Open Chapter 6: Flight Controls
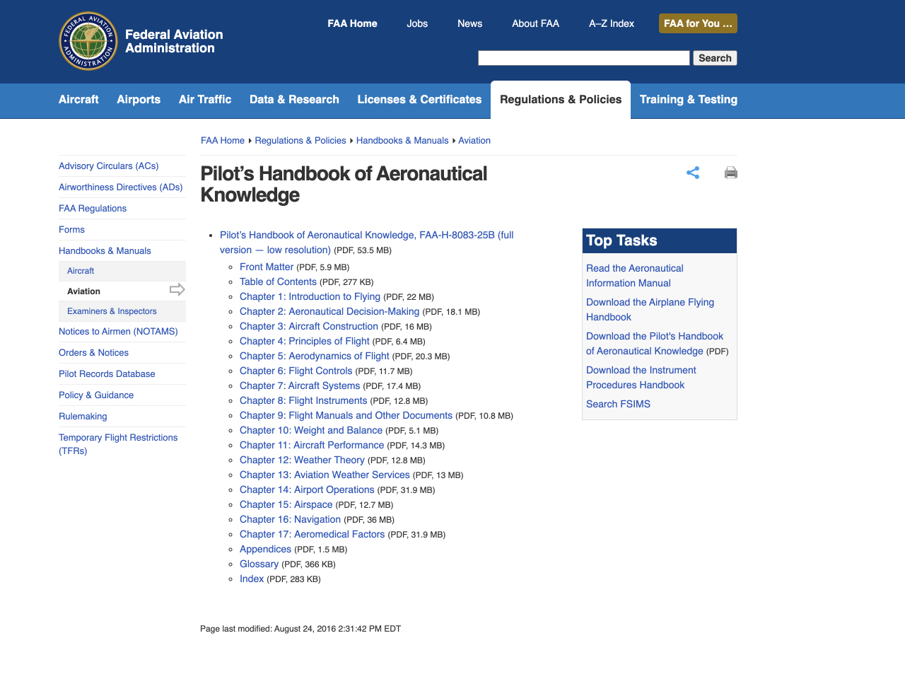This screenshot has height=679, width=905. [296, 371]
